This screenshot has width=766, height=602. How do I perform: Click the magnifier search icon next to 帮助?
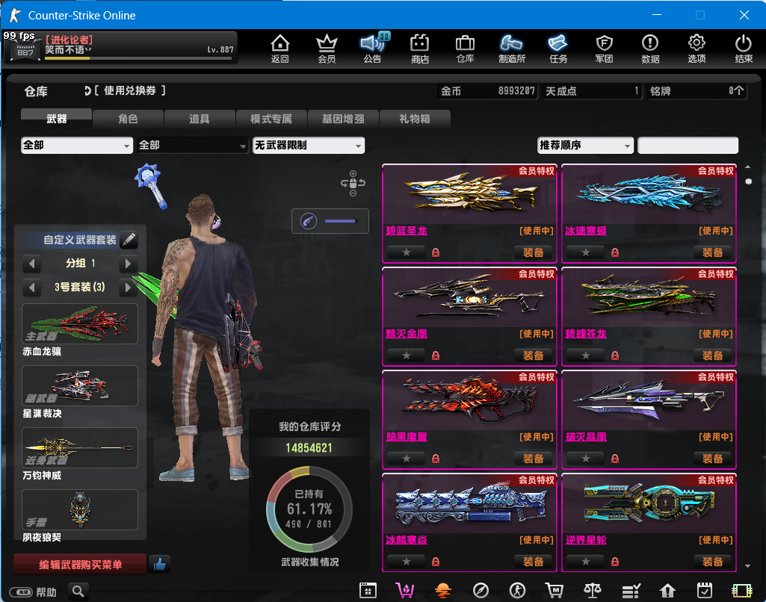pos(78,592)
